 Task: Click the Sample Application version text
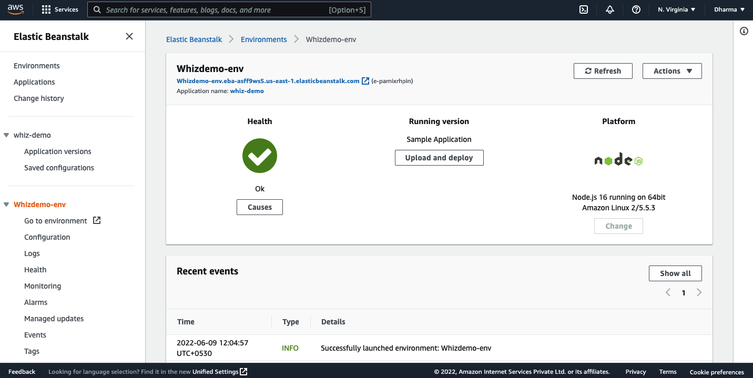point(439,139)
